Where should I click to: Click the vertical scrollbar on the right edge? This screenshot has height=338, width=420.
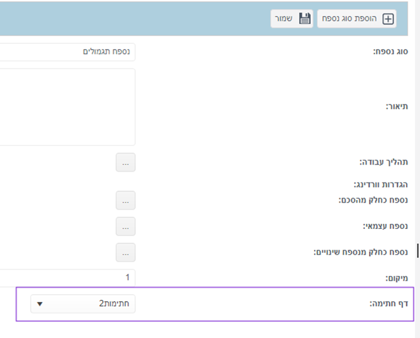click(x=417, y=169)
